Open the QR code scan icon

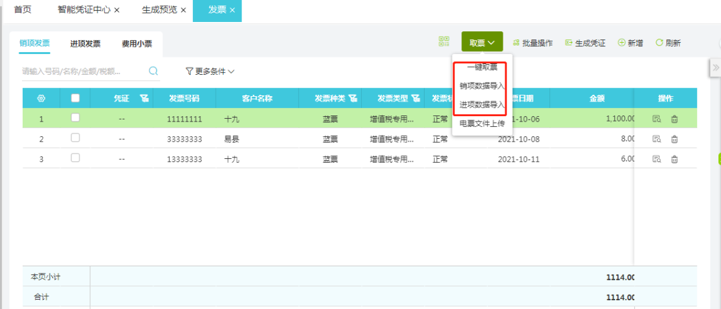click(444, 42)
